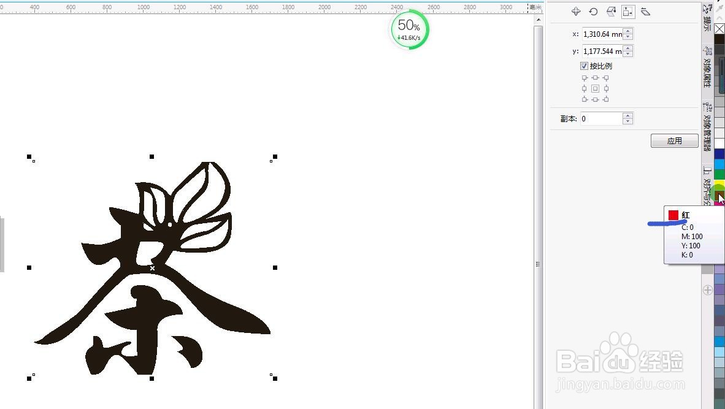
Task: Switch to the Position transform icon
Action: (x=576, y=12)
